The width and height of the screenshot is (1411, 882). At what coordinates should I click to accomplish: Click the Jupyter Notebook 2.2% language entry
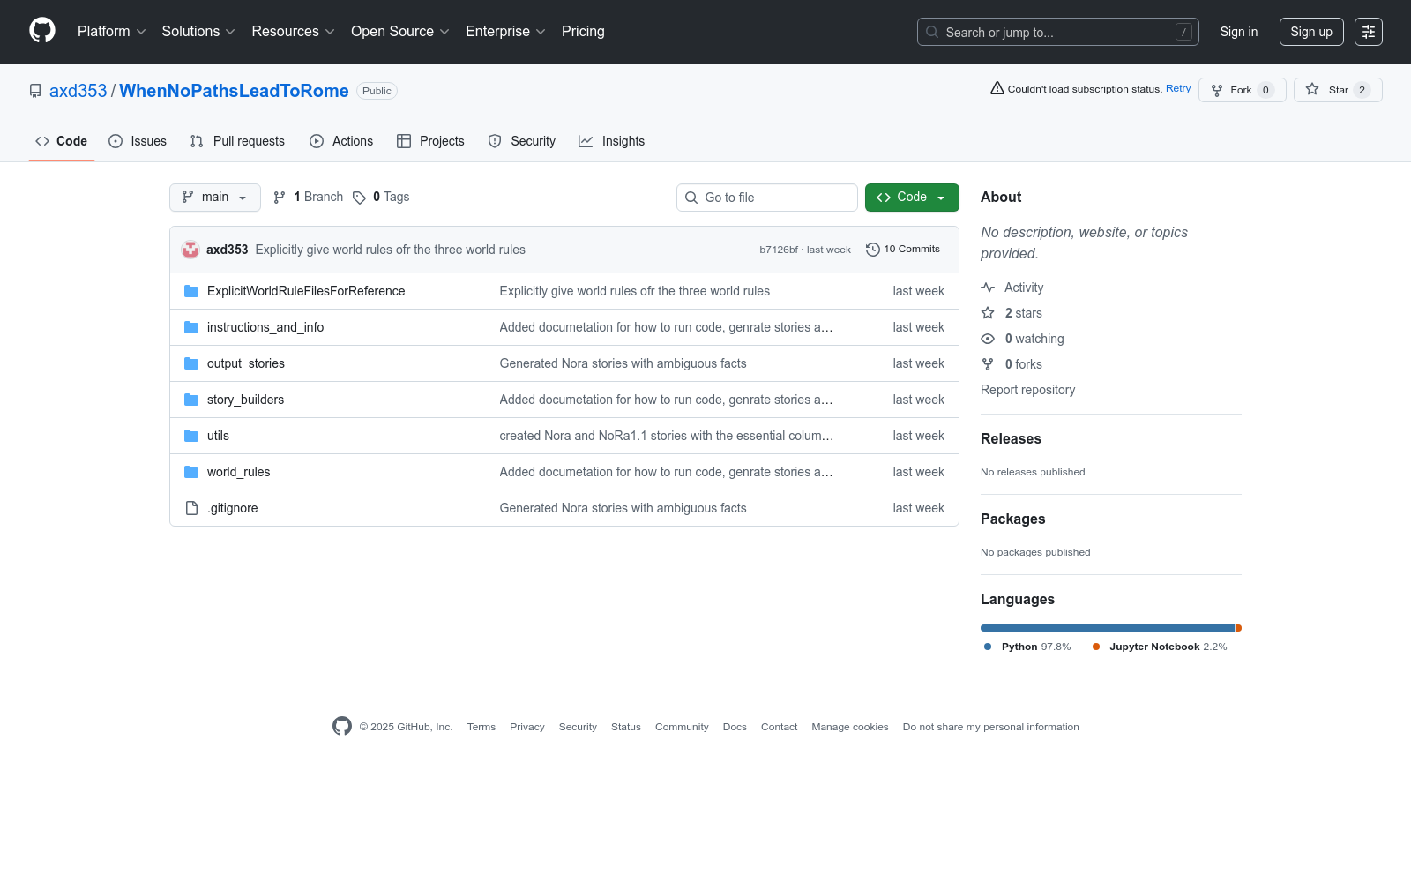point(1160,647)
